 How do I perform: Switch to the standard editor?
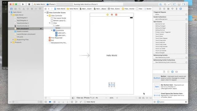click(161, 4)
